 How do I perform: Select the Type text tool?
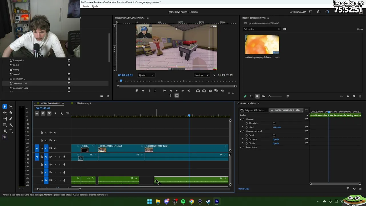(11, 131)
